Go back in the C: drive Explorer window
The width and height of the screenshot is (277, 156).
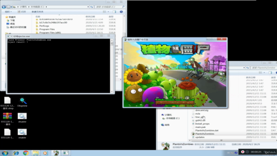[x=4, y=7]
